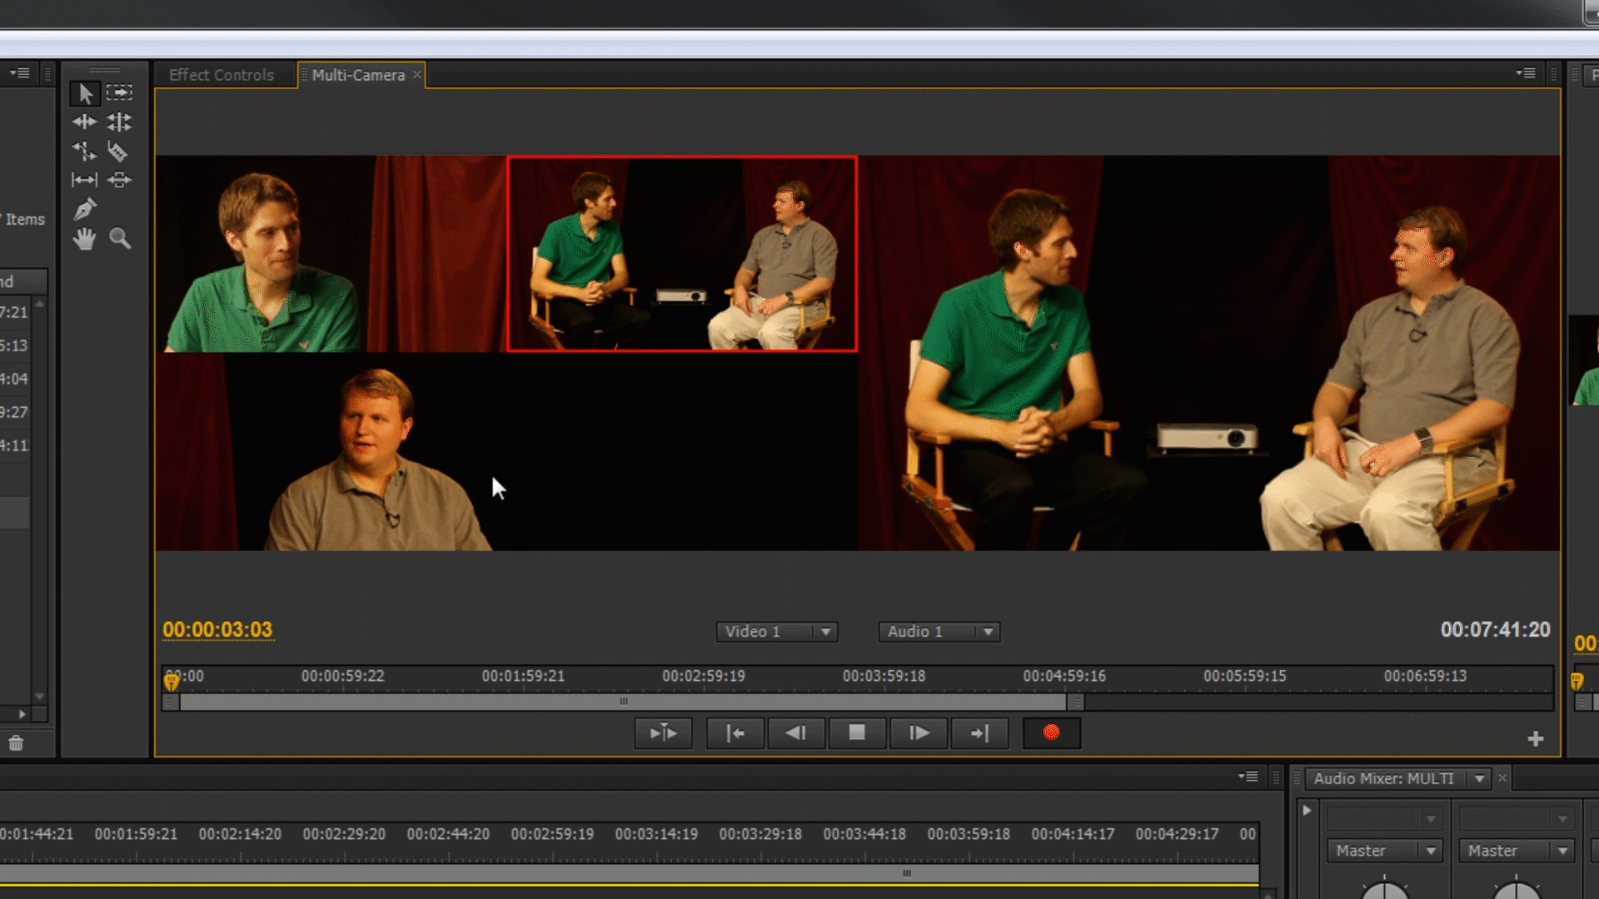Switch to the wide two-shot camera angle
This screenshot has width=1599, height=899.
[682, 254]
